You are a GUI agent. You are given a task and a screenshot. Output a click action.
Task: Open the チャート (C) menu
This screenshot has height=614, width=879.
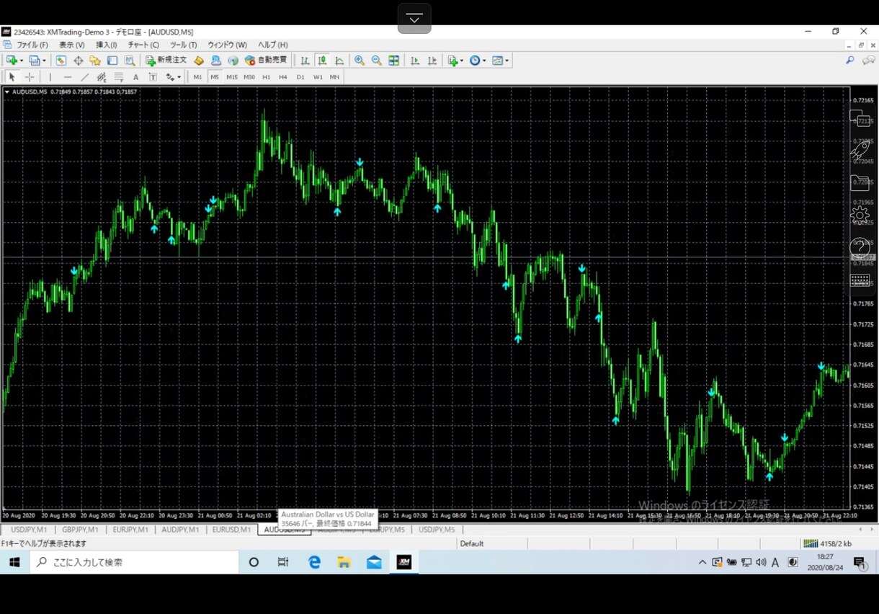pyautogui.click(x=143, y=45)
